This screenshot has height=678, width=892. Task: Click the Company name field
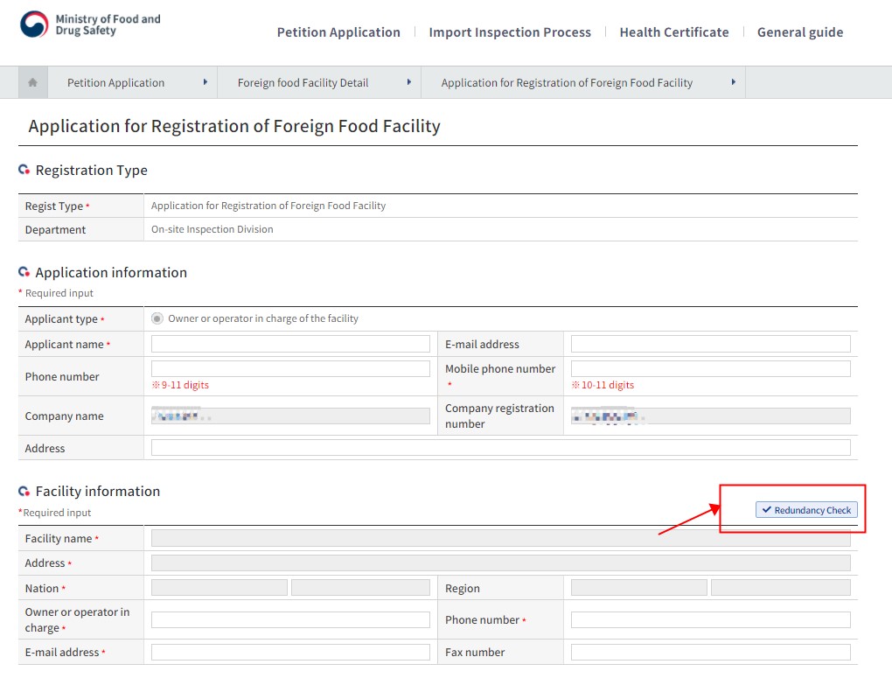pyautogui.click(x=290, y=416)
